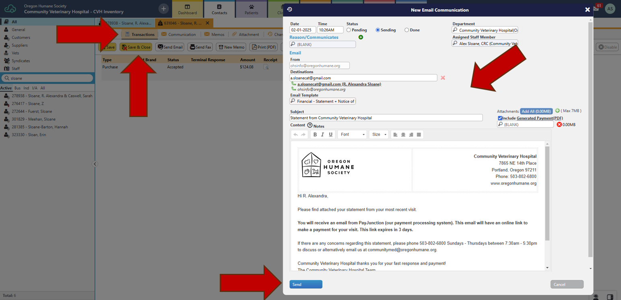Switch to the Dashboard tab
621x300 pixels.
pyautogui.click(x=187, y=9)
